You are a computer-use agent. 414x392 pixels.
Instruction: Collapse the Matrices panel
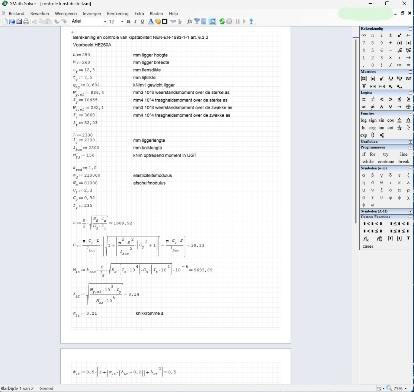click(x=410, y=72)
